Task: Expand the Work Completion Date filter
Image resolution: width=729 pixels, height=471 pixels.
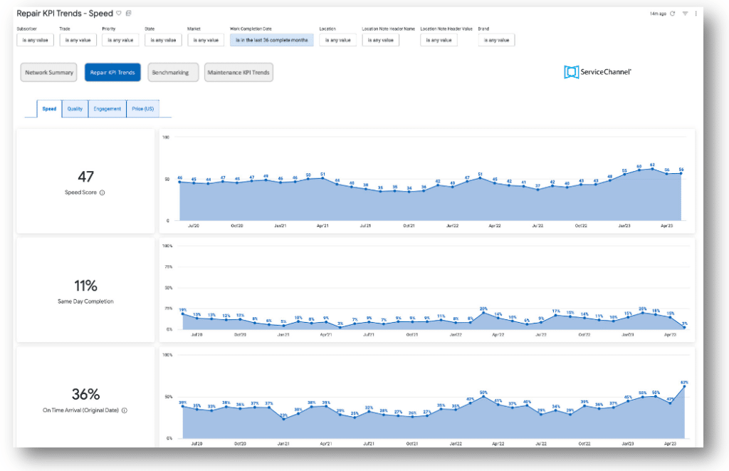Action: coord(271,40)
